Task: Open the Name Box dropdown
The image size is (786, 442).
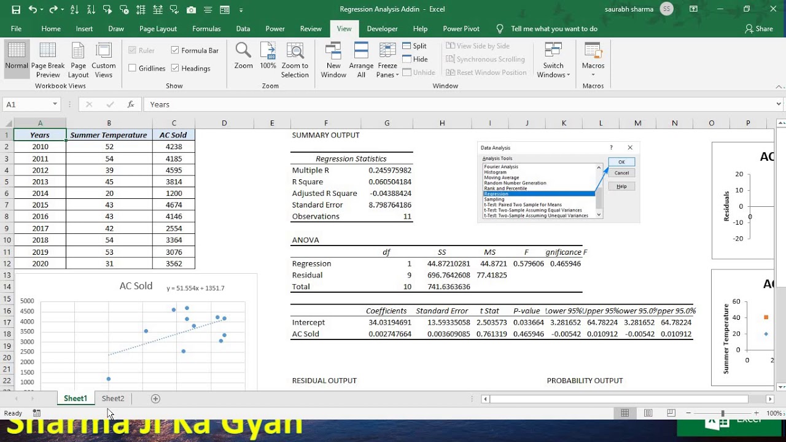Action: pyautogui.click(x=55, y=104)
